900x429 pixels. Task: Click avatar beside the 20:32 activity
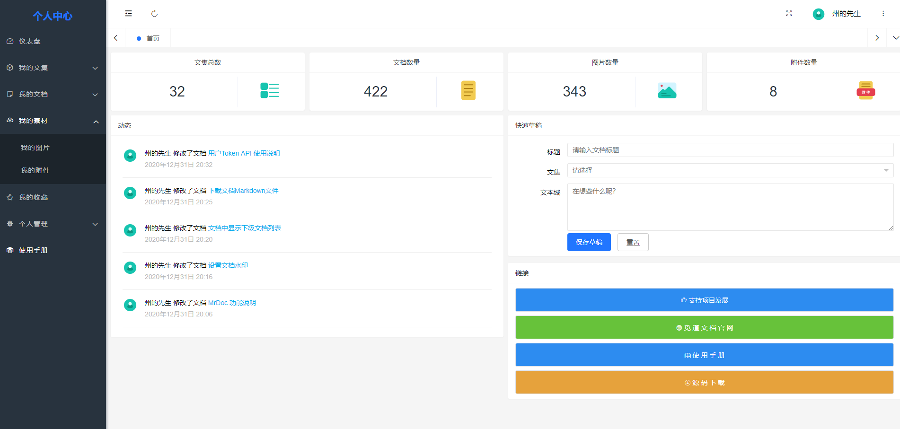(x=130, y=155)
